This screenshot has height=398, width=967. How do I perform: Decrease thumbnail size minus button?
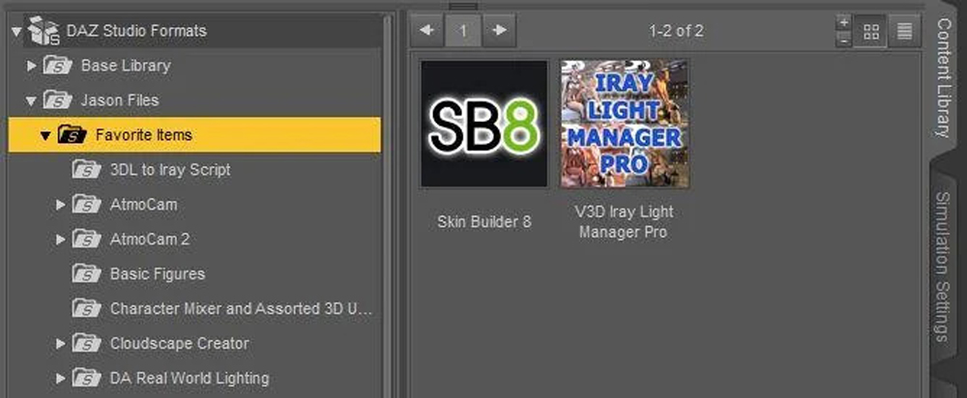pos(843,39)
